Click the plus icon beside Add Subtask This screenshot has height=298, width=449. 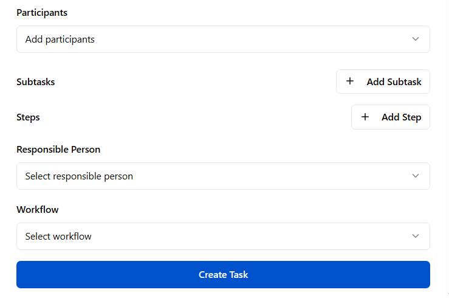tap(350, 81)
